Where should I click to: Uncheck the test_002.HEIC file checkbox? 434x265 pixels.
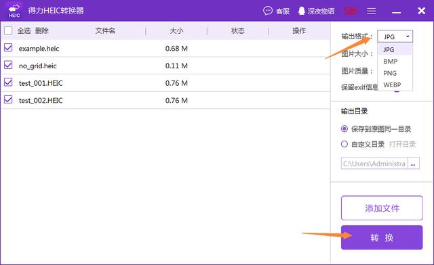(8, 99)
